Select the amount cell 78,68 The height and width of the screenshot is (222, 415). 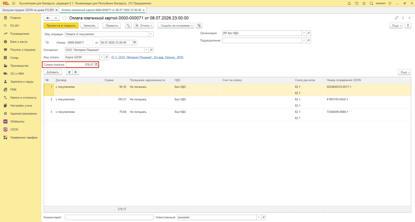(x=116, y=112)
